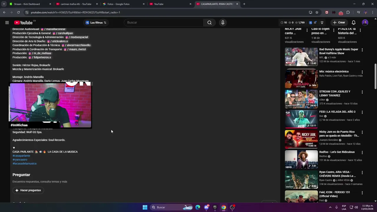Open options for STREAM CON JQUILES video
The width and height of the screenshot is (377, 212).
362,92
